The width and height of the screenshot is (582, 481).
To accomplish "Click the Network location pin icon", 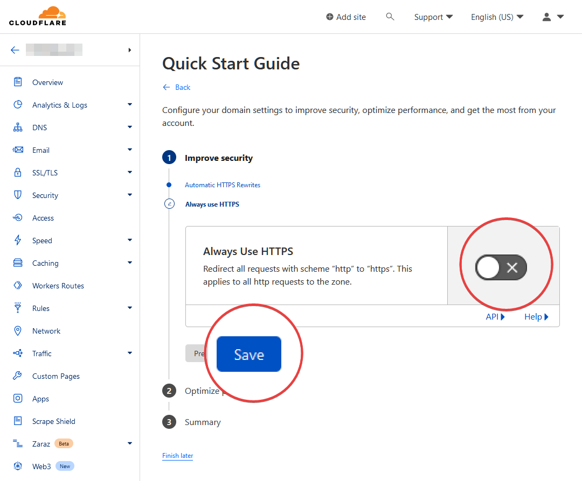I will click(x=17, y=330).
